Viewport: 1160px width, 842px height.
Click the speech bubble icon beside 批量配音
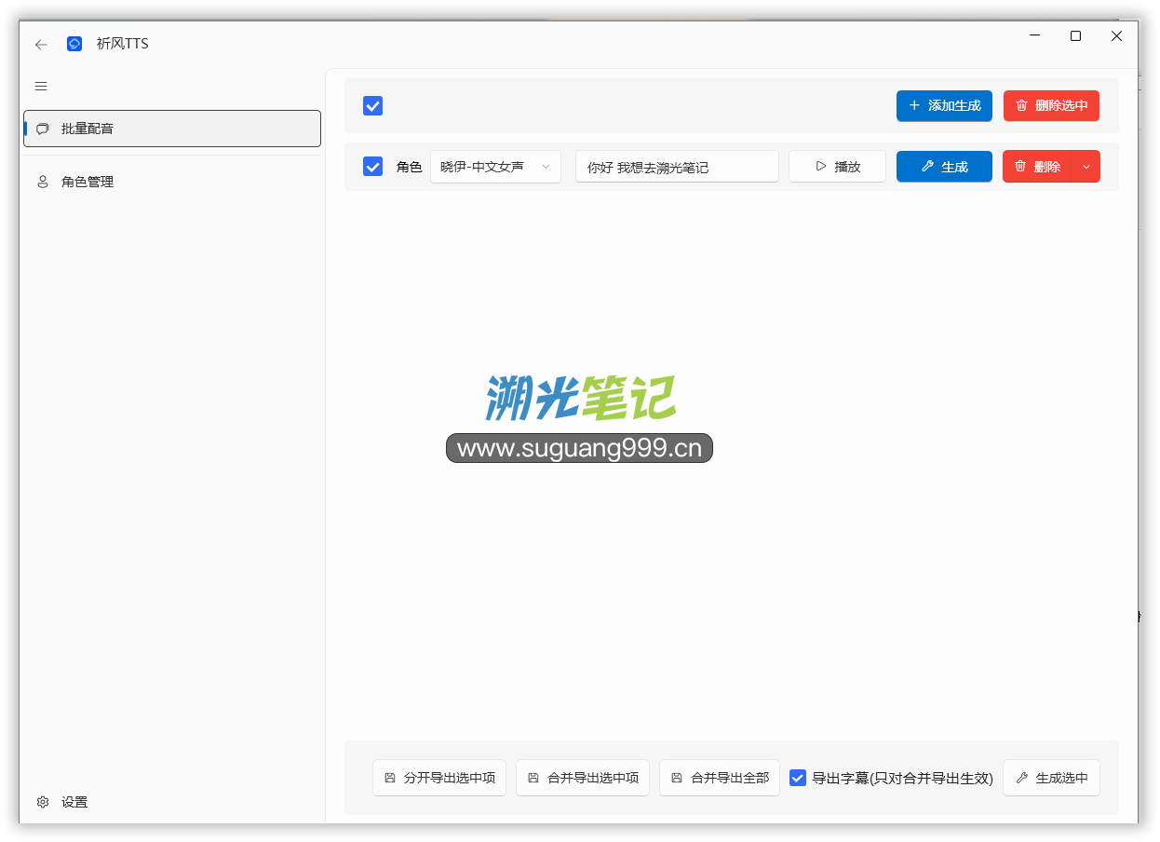[x=43, y=129]
